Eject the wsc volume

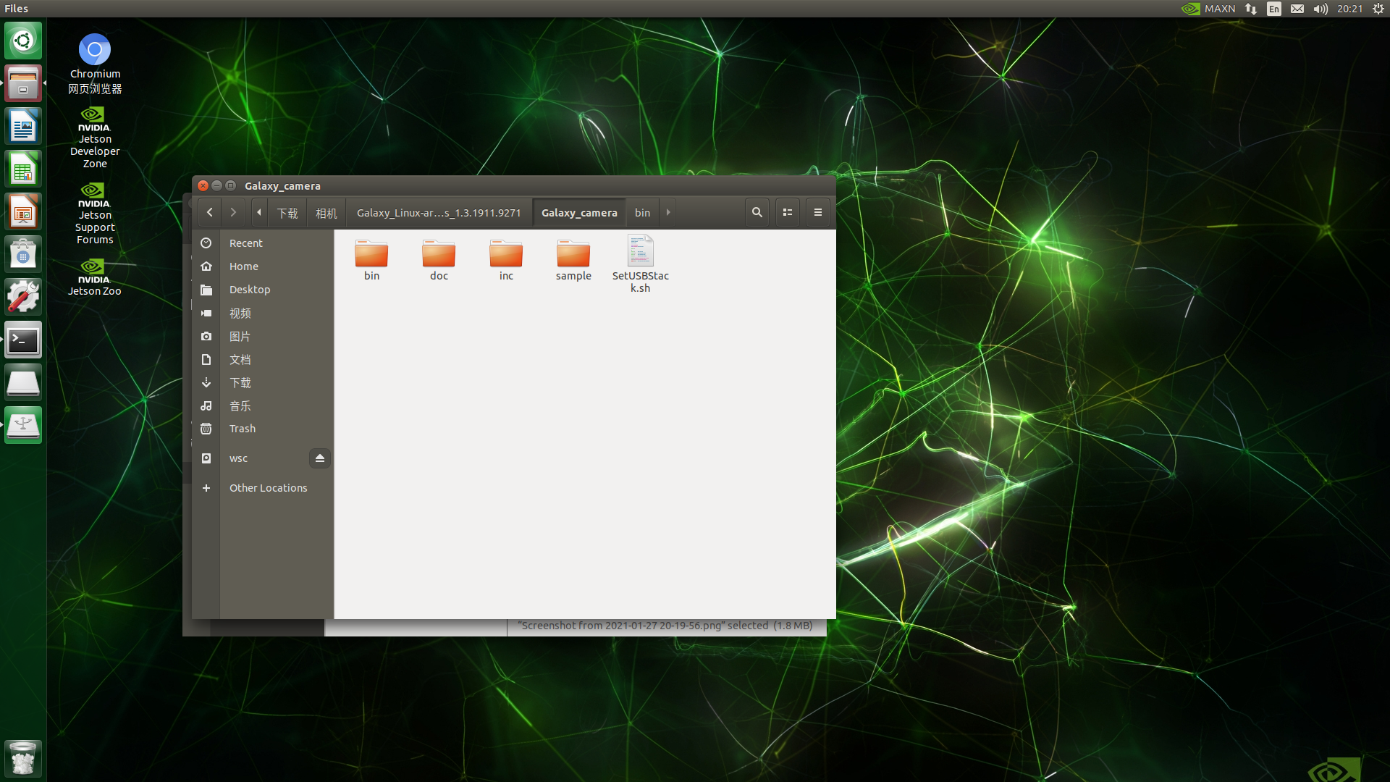tap(320, 458)
